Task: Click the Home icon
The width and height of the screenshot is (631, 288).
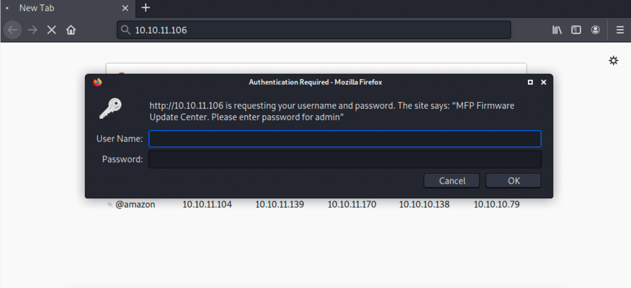Action: tap(71, 30)
